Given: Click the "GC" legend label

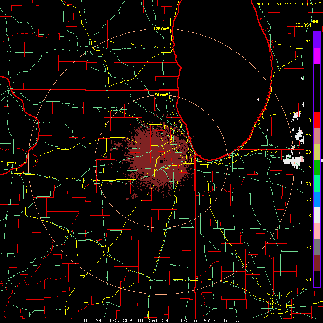Looking at the screenshot, I should pyautogui.click(x=308, y=247).
